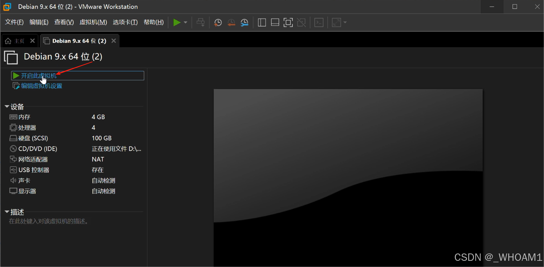The height and width of the screenshot is (267, 544).
Task: Open the power options dropdown arrow beside play
Action: (185, 22)
